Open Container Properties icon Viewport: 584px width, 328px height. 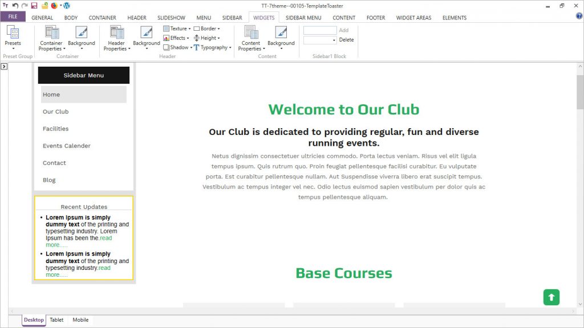(52, 32)
